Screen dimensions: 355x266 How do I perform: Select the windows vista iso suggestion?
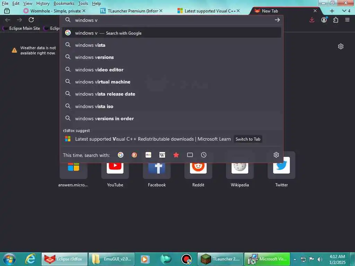(x=172, y=106)
